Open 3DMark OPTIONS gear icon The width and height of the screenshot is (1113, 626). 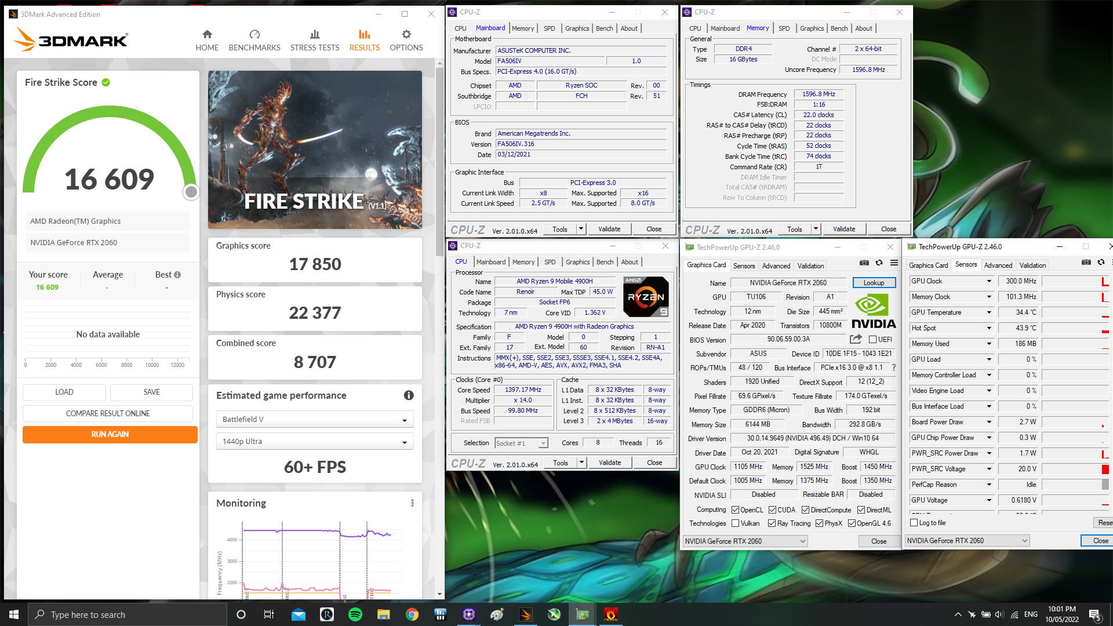[x=406, y=34]
